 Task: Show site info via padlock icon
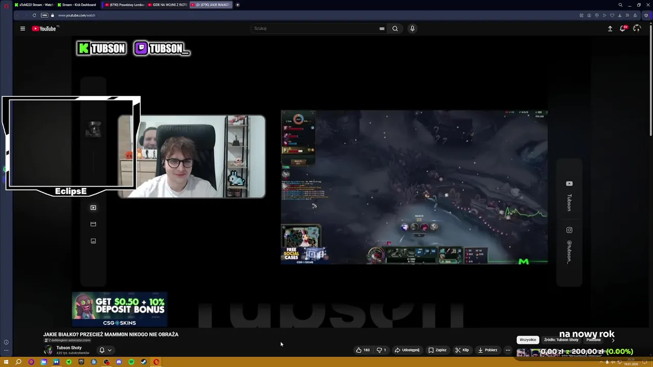coord(53,15)
